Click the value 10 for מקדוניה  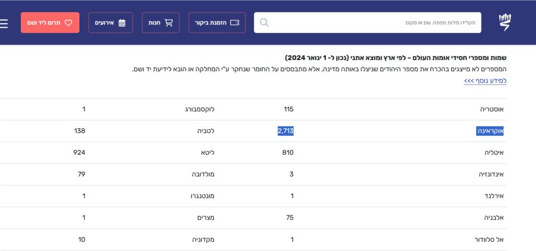pyautogui.click(x=82, y=239)
